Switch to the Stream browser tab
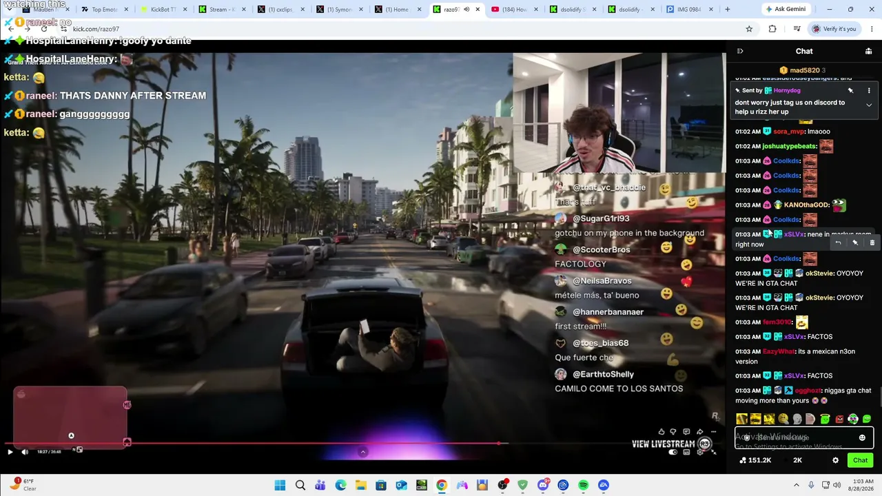 pyautogui.click(x=222, y=10)
